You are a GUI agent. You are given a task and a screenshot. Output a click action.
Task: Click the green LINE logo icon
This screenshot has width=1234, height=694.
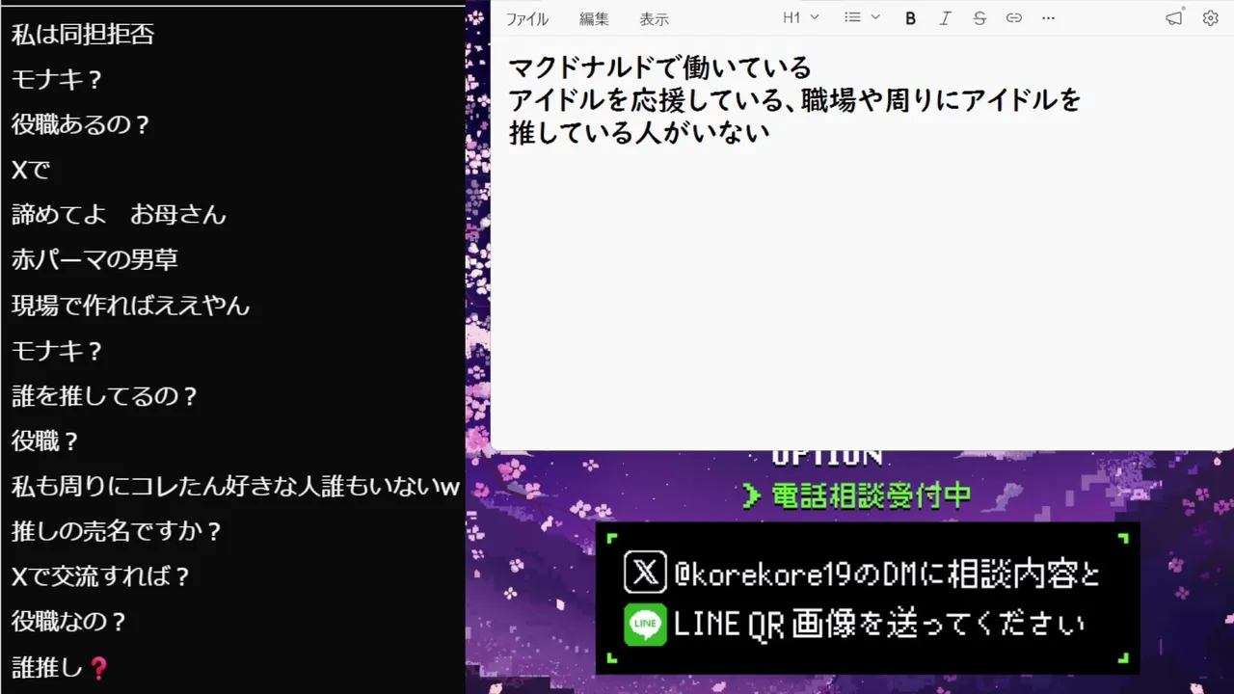(x=645, y=625)
